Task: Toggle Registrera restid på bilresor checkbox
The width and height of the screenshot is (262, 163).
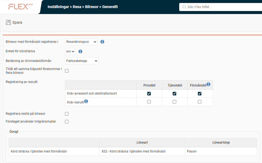Action: coord(67,114)
